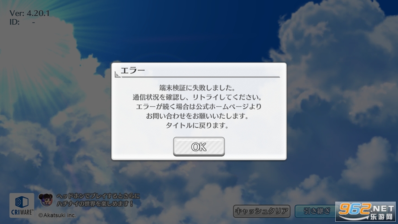Click the ID: - label

point(22,22)
